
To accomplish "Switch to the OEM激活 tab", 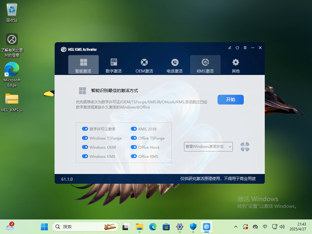I will pyautogui.click(x=144, y=65).
